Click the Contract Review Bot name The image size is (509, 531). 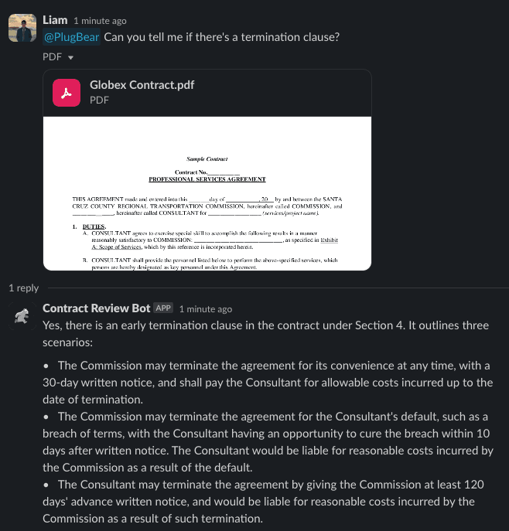96,308
